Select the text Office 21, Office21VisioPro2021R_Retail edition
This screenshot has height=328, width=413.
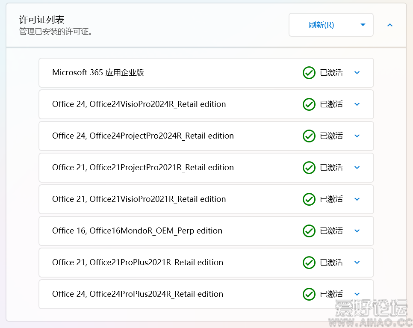[139, 199]
